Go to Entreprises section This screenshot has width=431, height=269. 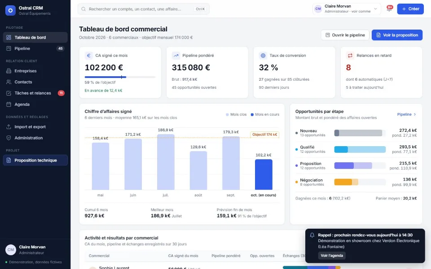[35, 71]
